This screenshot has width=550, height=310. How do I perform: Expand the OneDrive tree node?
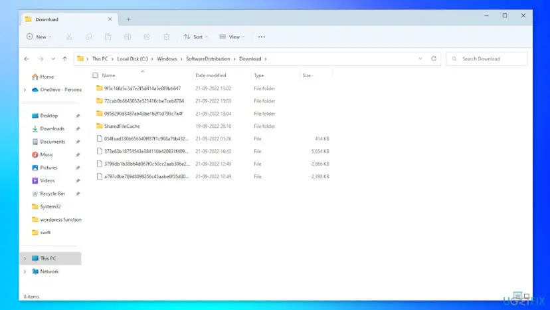[25, 90]
